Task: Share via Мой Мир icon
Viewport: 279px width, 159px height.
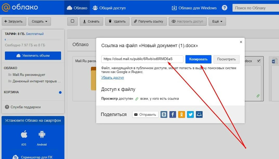Action: (x=199, y=114)
